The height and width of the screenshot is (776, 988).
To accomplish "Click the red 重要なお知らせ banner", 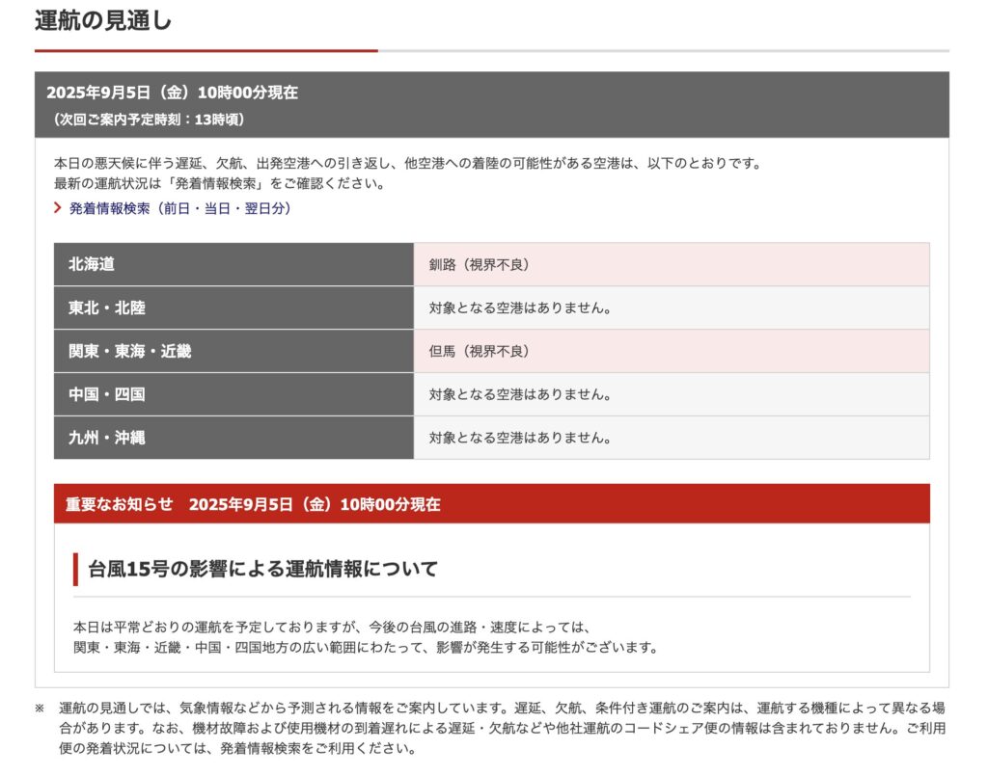I will tap(492, 503).
